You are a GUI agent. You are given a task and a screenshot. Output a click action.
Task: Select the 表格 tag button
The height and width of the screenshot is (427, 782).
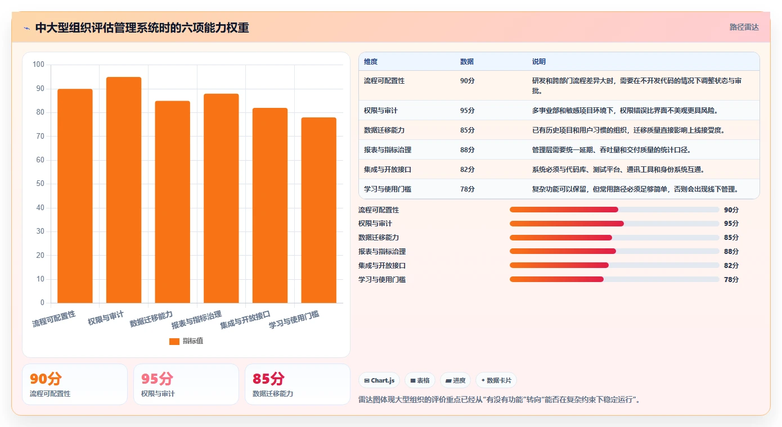point(420,380)
